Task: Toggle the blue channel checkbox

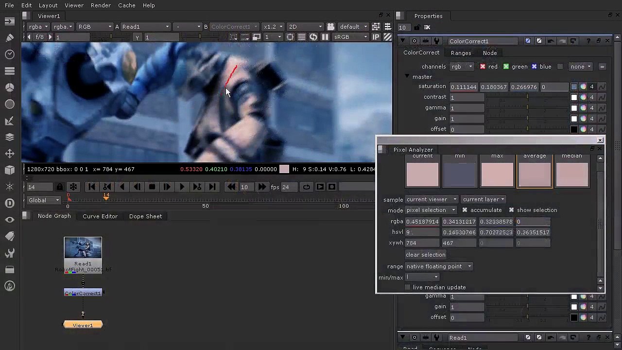Action: pyautogui.click(x=534, y=67)
